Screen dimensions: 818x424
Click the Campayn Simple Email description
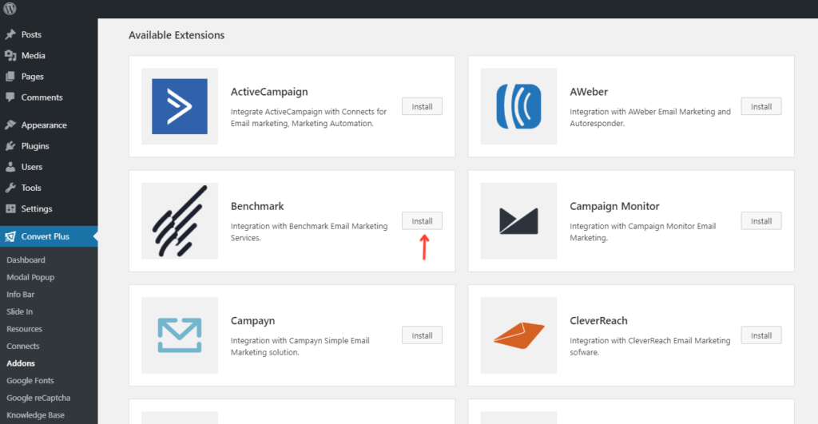[300, 347]
